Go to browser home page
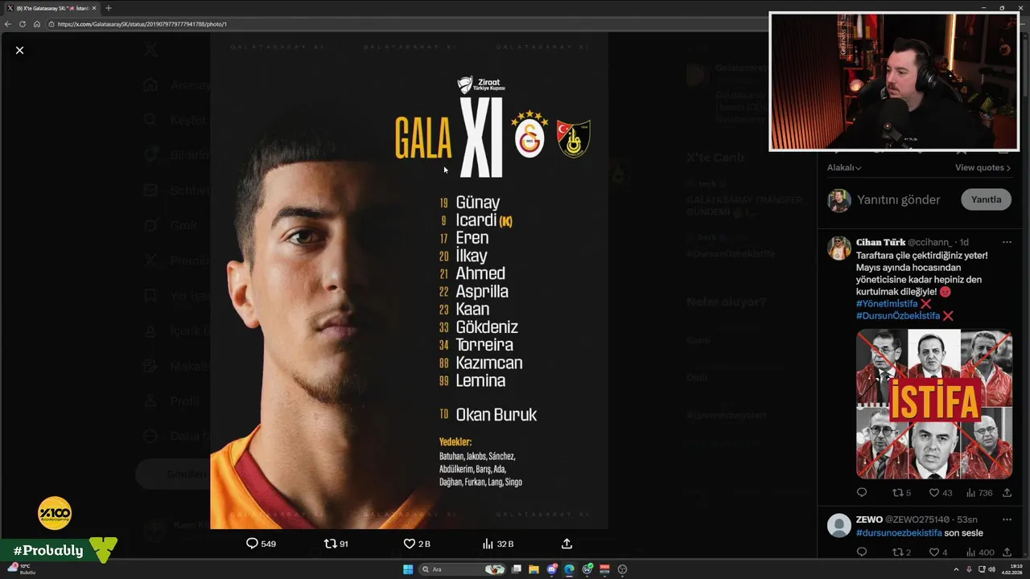Image resolution: width=1030 pixels, height=579 pixels. (37, 24)
